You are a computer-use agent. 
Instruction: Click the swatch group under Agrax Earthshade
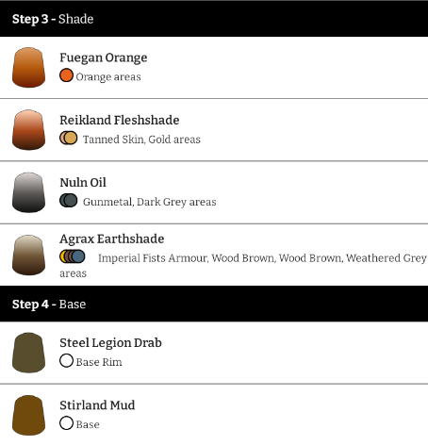pyautogui.click(x=73, y=256)
